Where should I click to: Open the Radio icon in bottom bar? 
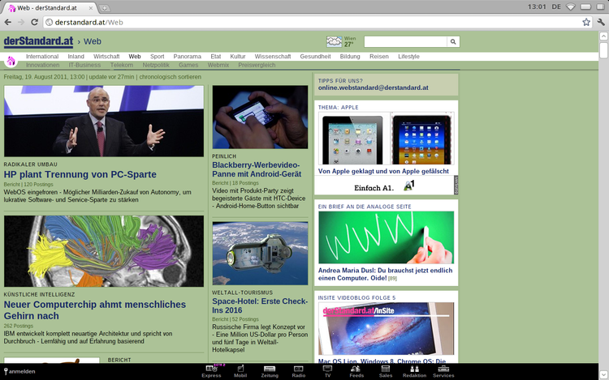pyautogui.click(x=299, y=370)
